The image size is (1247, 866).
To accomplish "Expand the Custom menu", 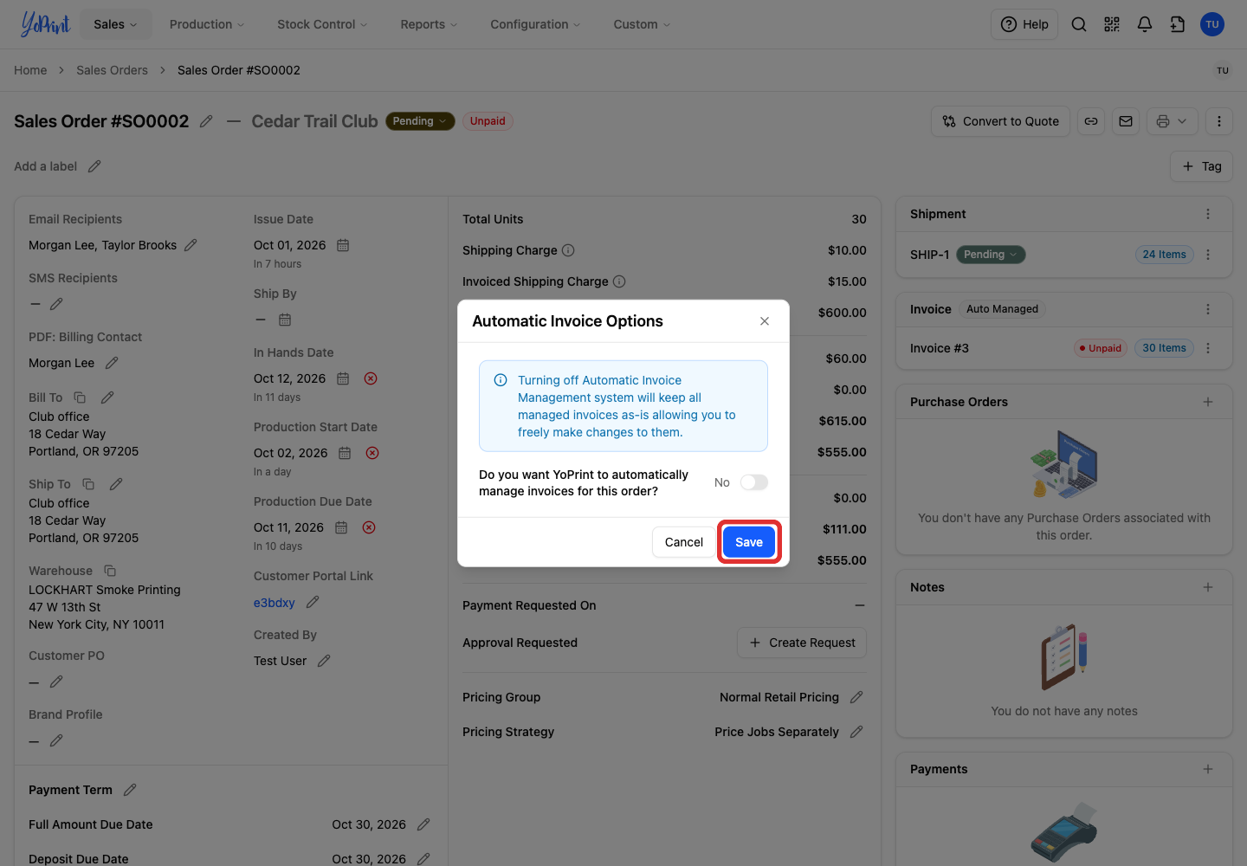I will [x=642, y=24].
